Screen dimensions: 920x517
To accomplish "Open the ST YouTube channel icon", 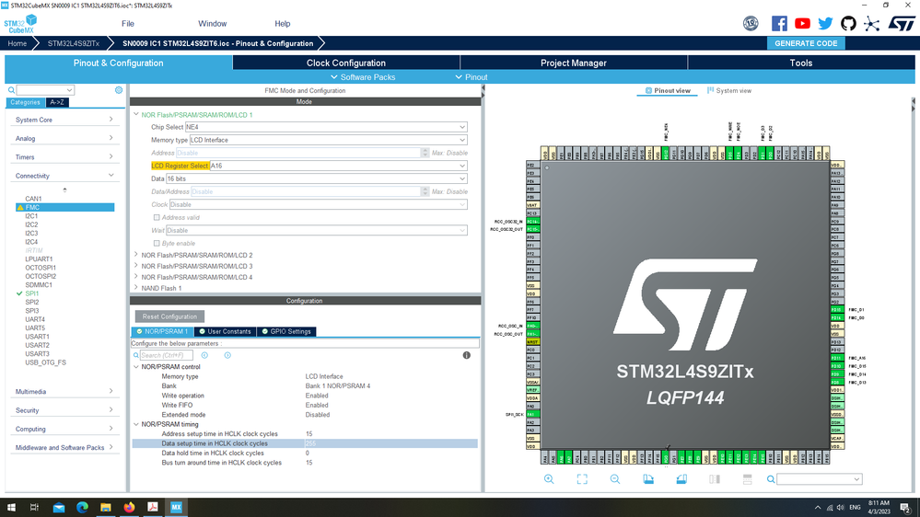I will (x=802, y=23).
